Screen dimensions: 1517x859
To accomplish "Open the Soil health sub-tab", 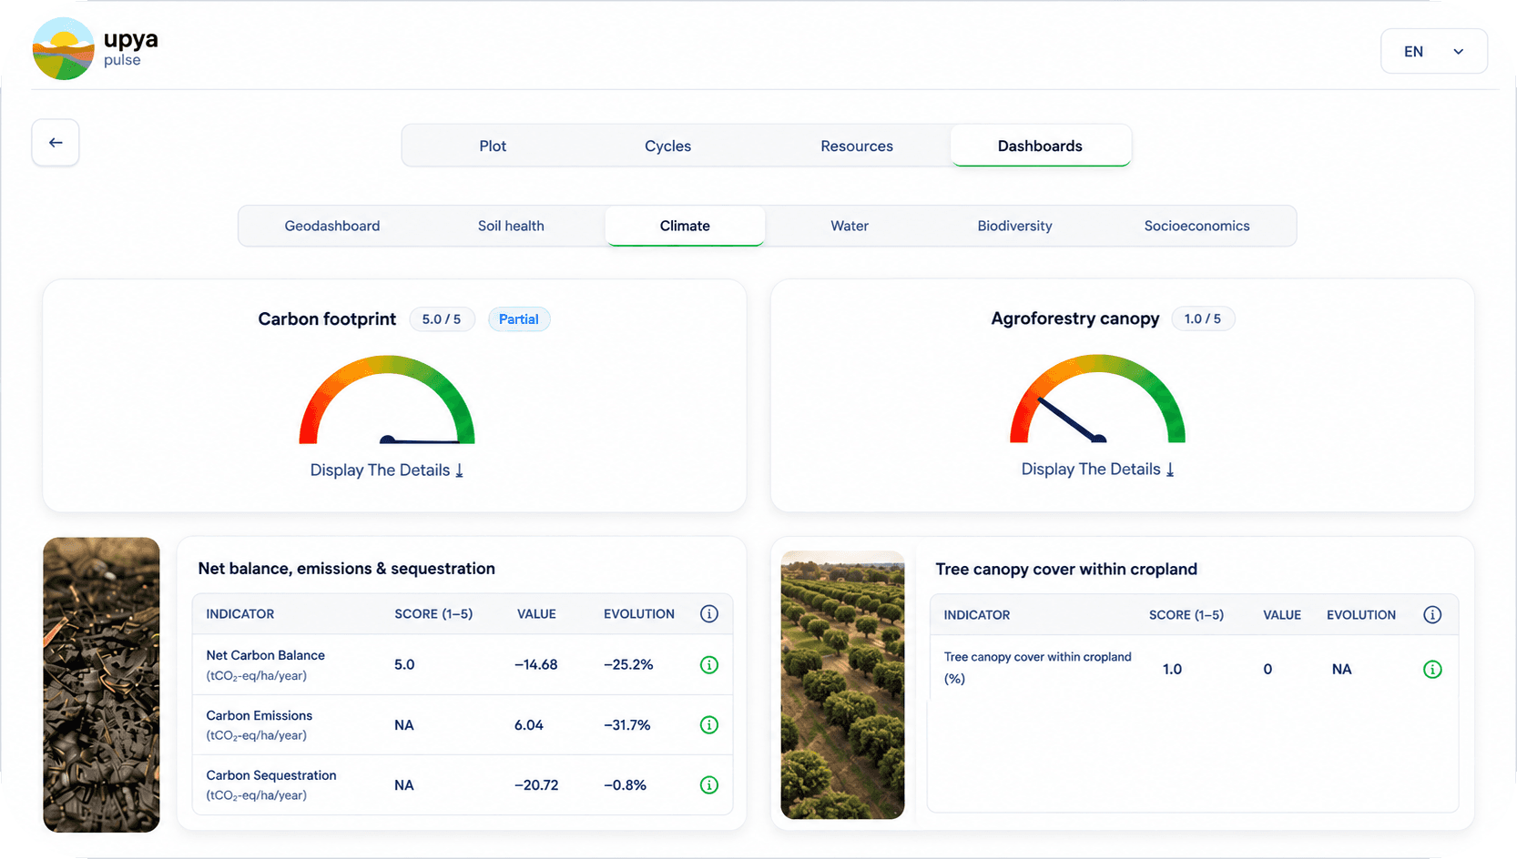I will click(511, 226).
